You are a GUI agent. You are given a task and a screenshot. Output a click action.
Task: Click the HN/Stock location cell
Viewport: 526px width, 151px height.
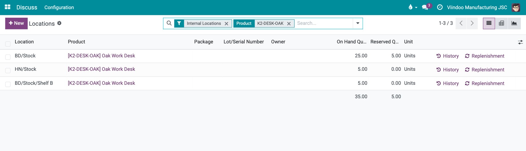[x=25, y=69]
